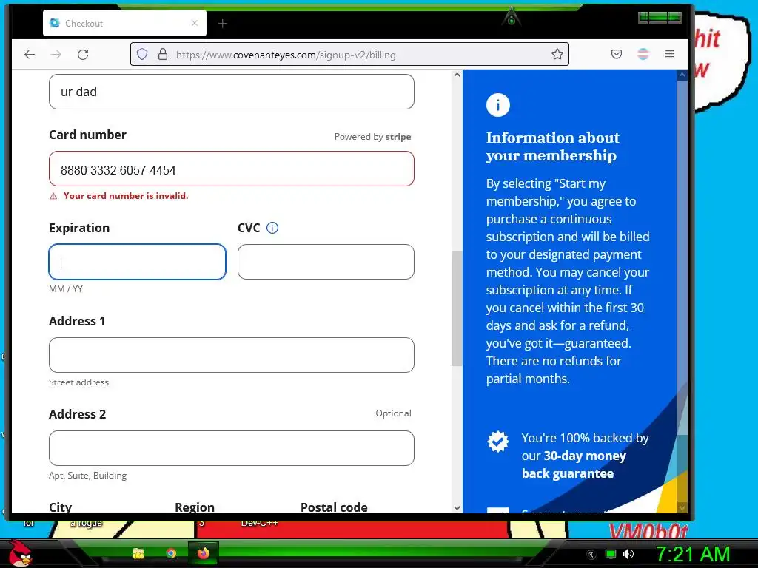Open the Save to Pocket icon
Screen dimensions: 758x568
click(617, 54)
